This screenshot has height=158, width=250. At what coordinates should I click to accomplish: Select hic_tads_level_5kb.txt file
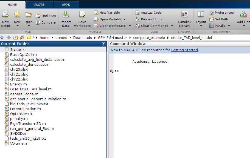(29, 104)
